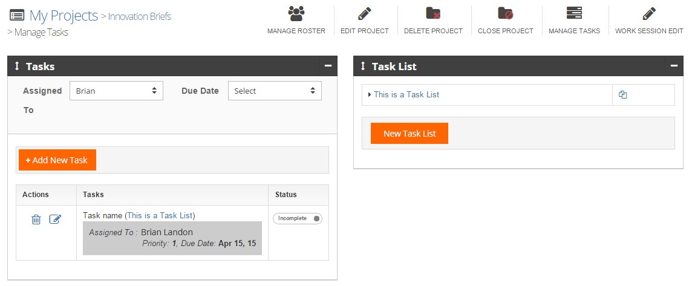Click the EDIT PROJECT label

[365, 31]
